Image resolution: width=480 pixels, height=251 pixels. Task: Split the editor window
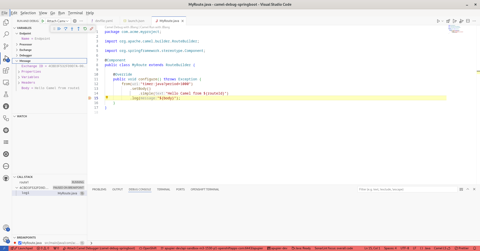pos(468,21)
